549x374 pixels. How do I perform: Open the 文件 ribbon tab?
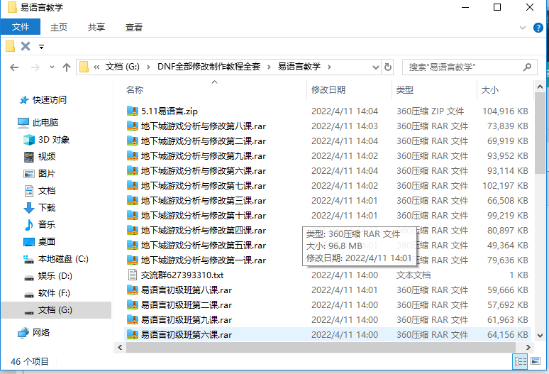click(21, 27)
